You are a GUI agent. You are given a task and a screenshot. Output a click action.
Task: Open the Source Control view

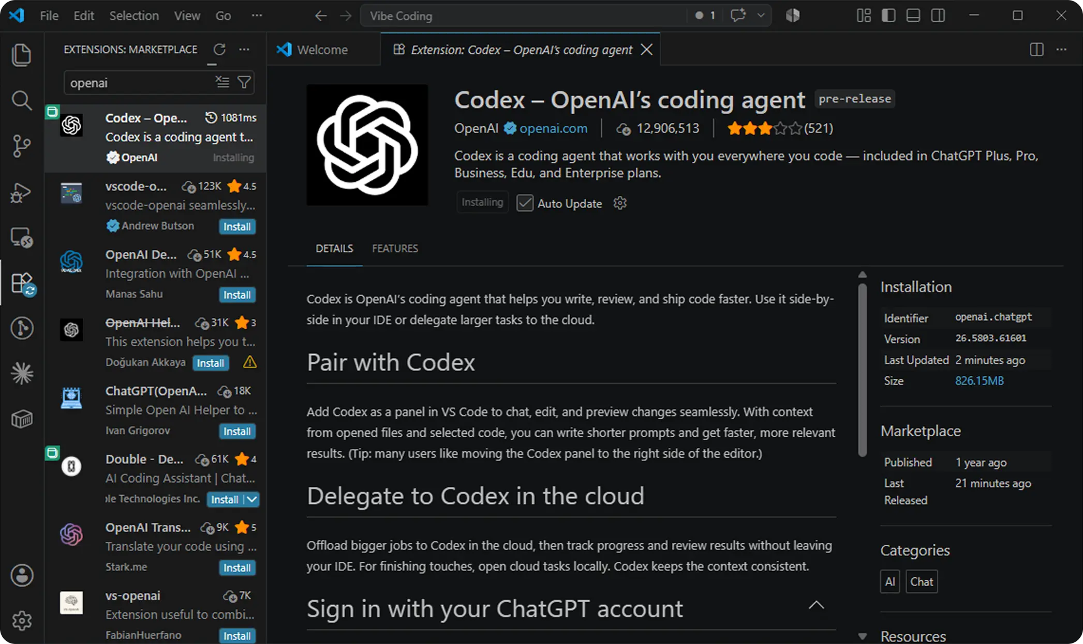[x=22, y=146]
